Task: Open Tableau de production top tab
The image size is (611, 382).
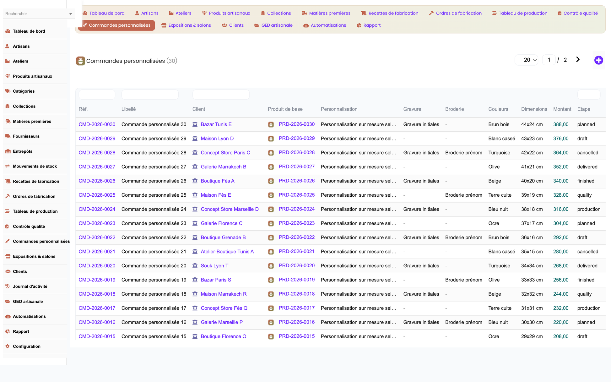Action: pos(520,13)
